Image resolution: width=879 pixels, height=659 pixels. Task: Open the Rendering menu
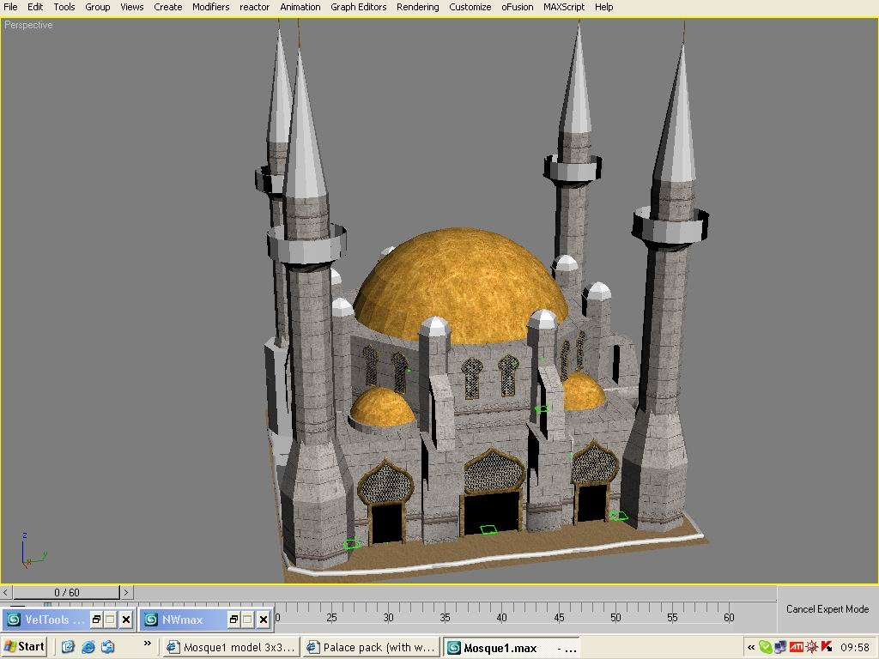[x=417, y=7]
